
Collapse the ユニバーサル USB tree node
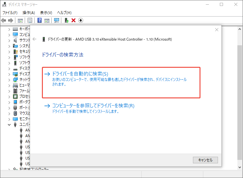pyautogui.click(x=9, y=125)
